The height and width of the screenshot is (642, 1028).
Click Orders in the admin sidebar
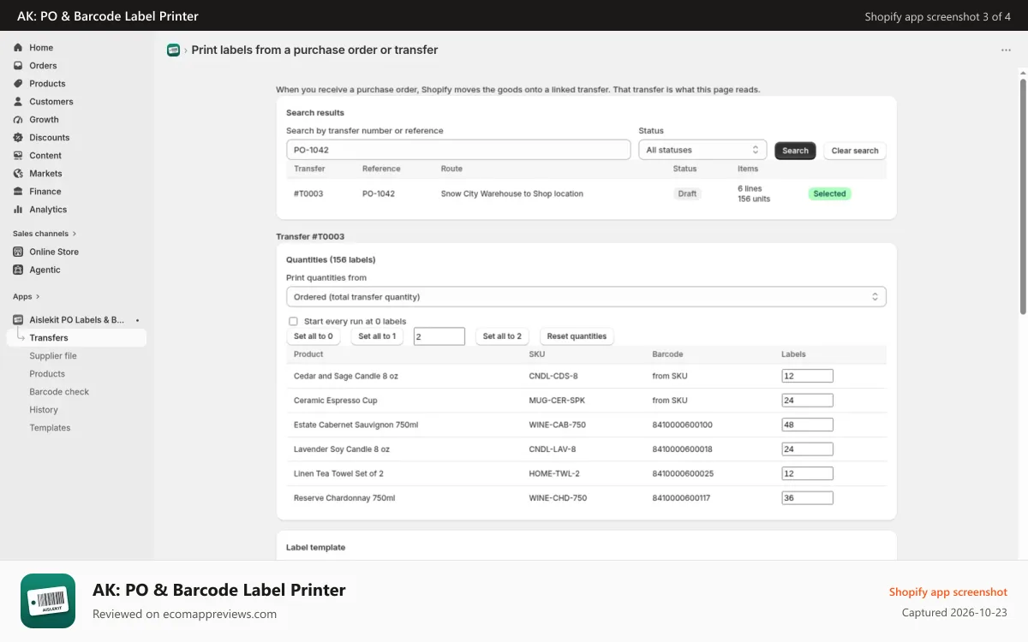[x=43, y=66]
